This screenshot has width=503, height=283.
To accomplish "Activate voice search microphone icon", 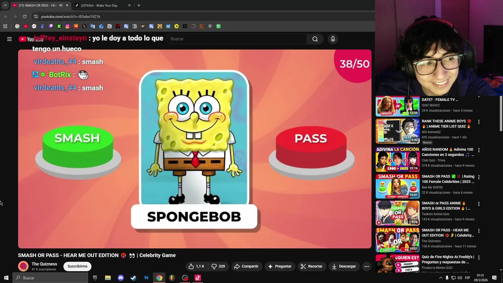I will click(x=333, y=39).
